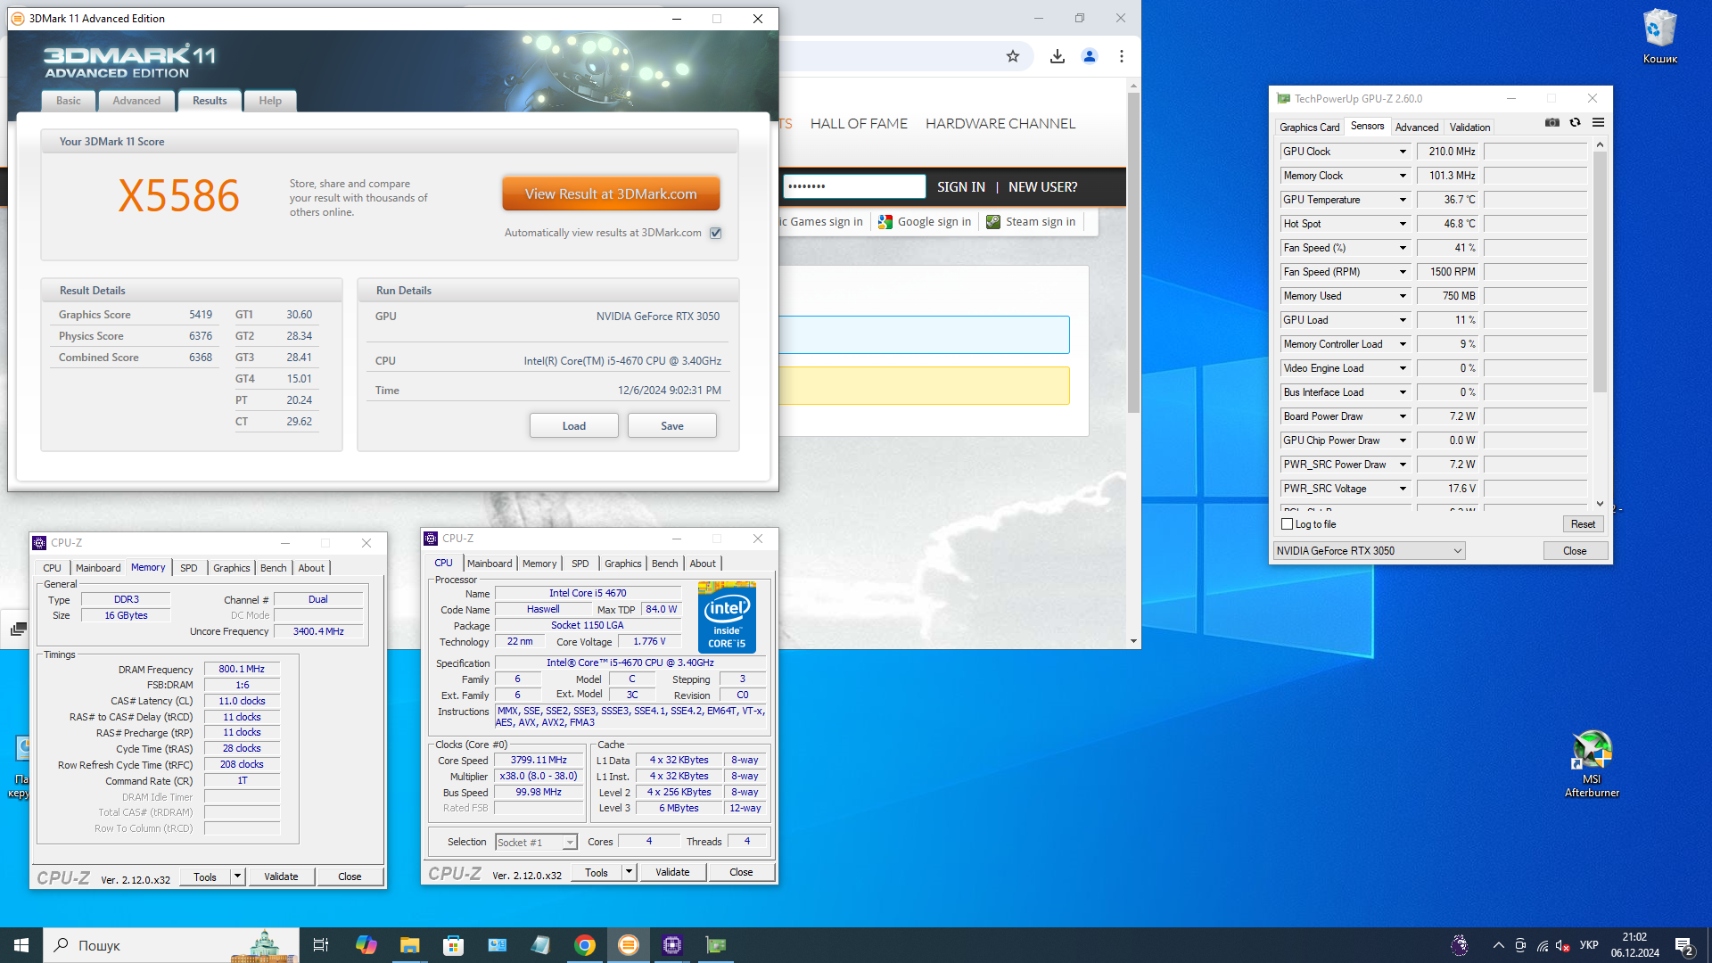Image resolution: width=1712 pixels, height=963 pixels.
Task: Open Microsoft Store from taskbar
Action: tap(453, 945)
